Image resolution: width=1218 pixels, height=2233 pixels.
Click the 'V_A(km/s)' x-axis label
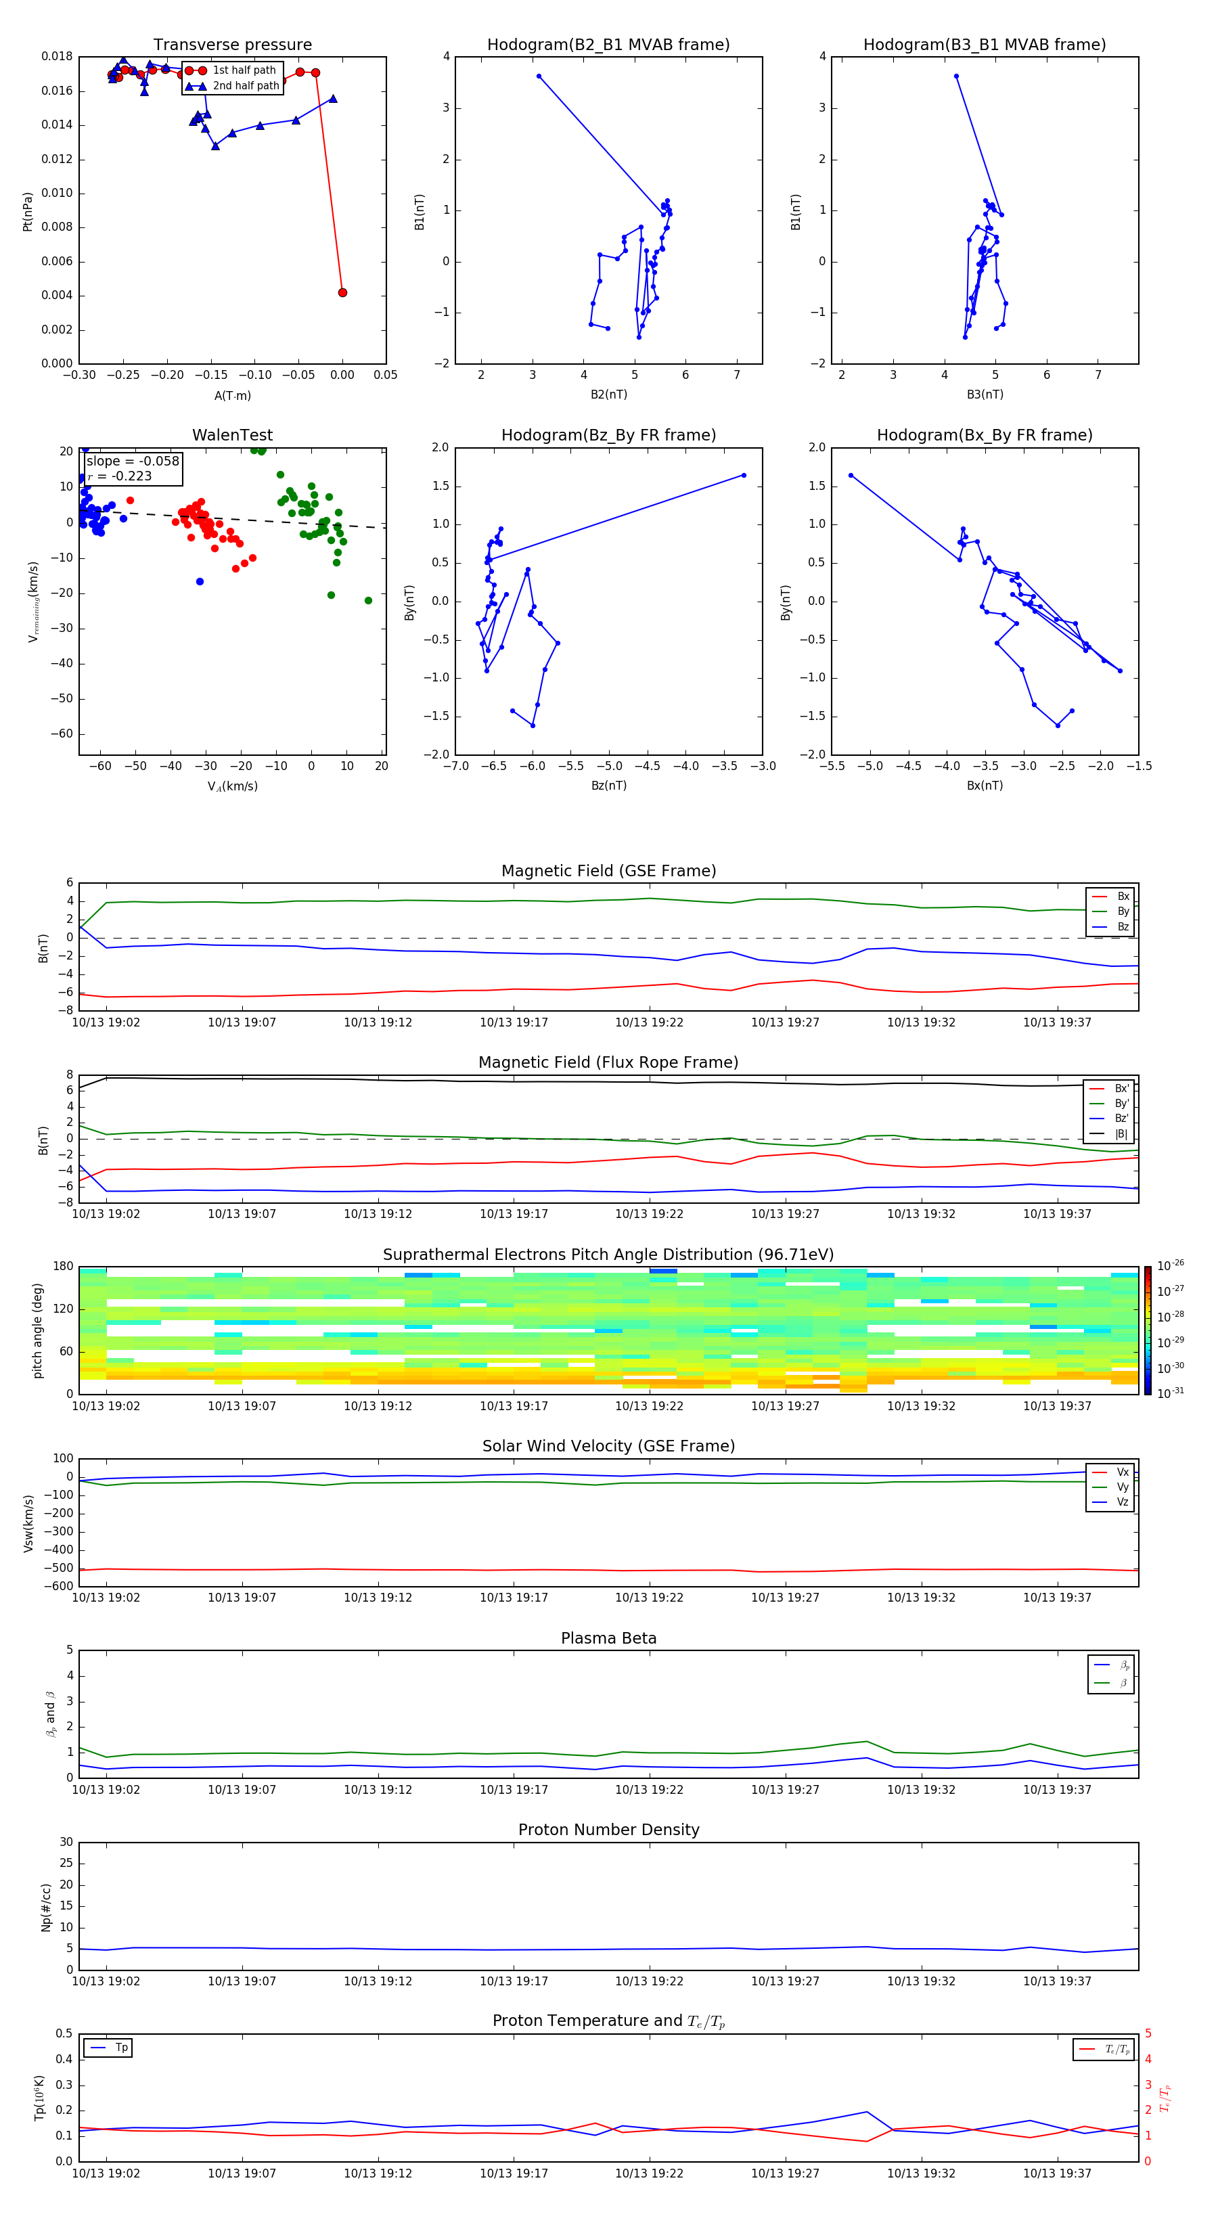coord(232,786)
